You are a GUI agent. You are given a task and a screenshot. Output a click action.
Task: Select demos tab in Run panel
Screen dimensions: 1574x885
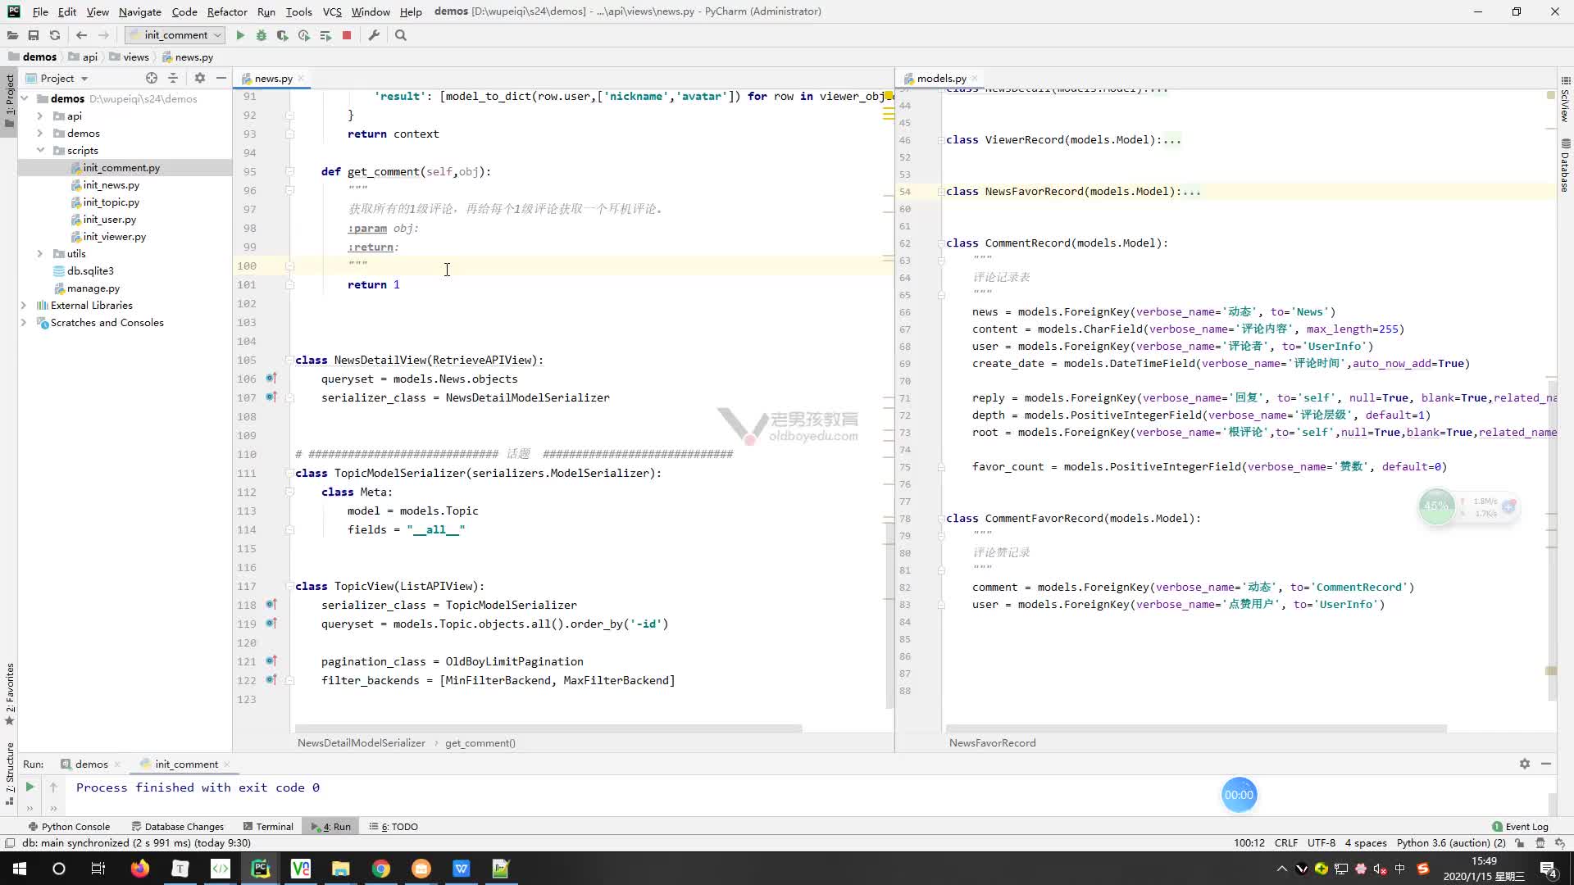pyautogui.click(x=91, y=764)
